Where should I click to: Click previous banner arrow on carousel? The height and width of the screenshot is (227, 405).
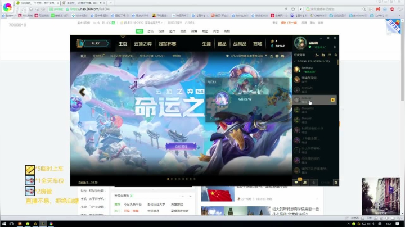click(82, 92)
